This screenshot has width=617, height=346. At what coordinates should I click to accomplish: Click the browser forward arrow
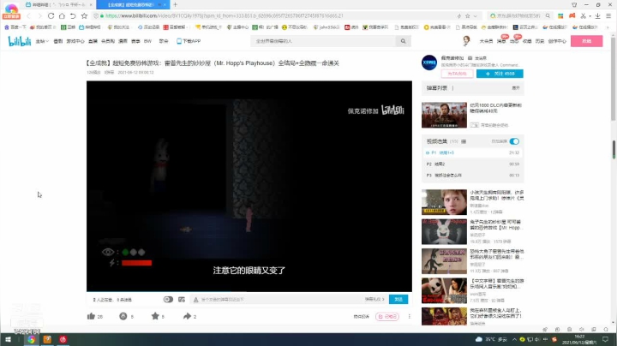click(x=39, y=16)
